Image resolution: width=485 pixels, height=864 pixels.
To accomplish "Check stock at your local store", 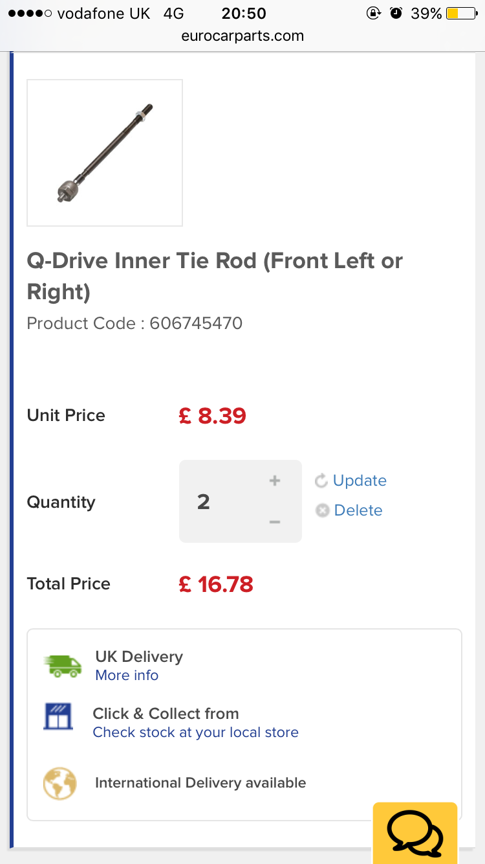I will [195, 733].
